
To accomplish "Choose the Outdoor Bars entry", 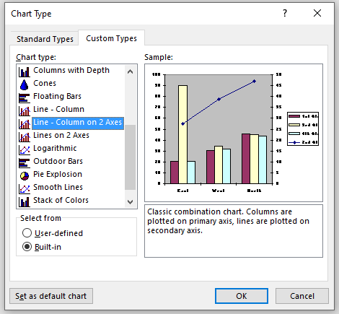I will pos(58,161).
